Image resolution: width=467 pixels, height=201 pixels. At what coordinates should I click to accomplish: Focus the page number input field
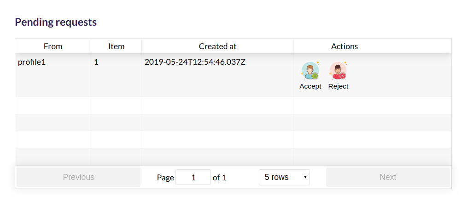(193, 178)
